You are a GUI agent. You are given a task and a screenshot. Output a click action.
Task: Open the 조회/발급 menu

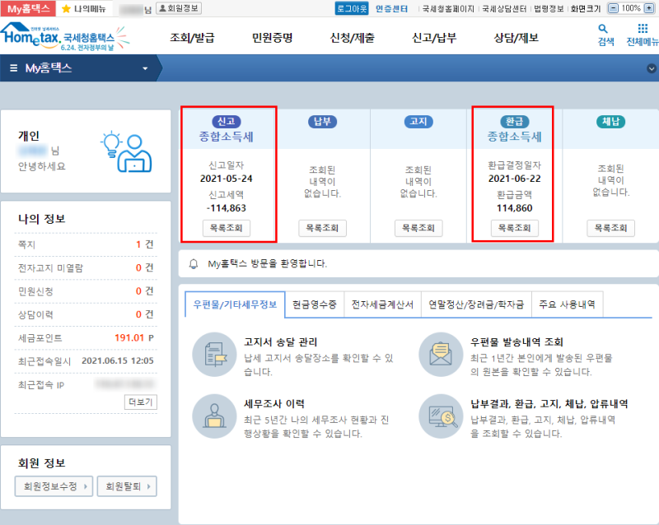click(x=192, y=38)
